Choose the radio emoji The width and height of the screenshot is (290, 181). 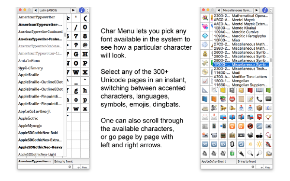(232, 135)
